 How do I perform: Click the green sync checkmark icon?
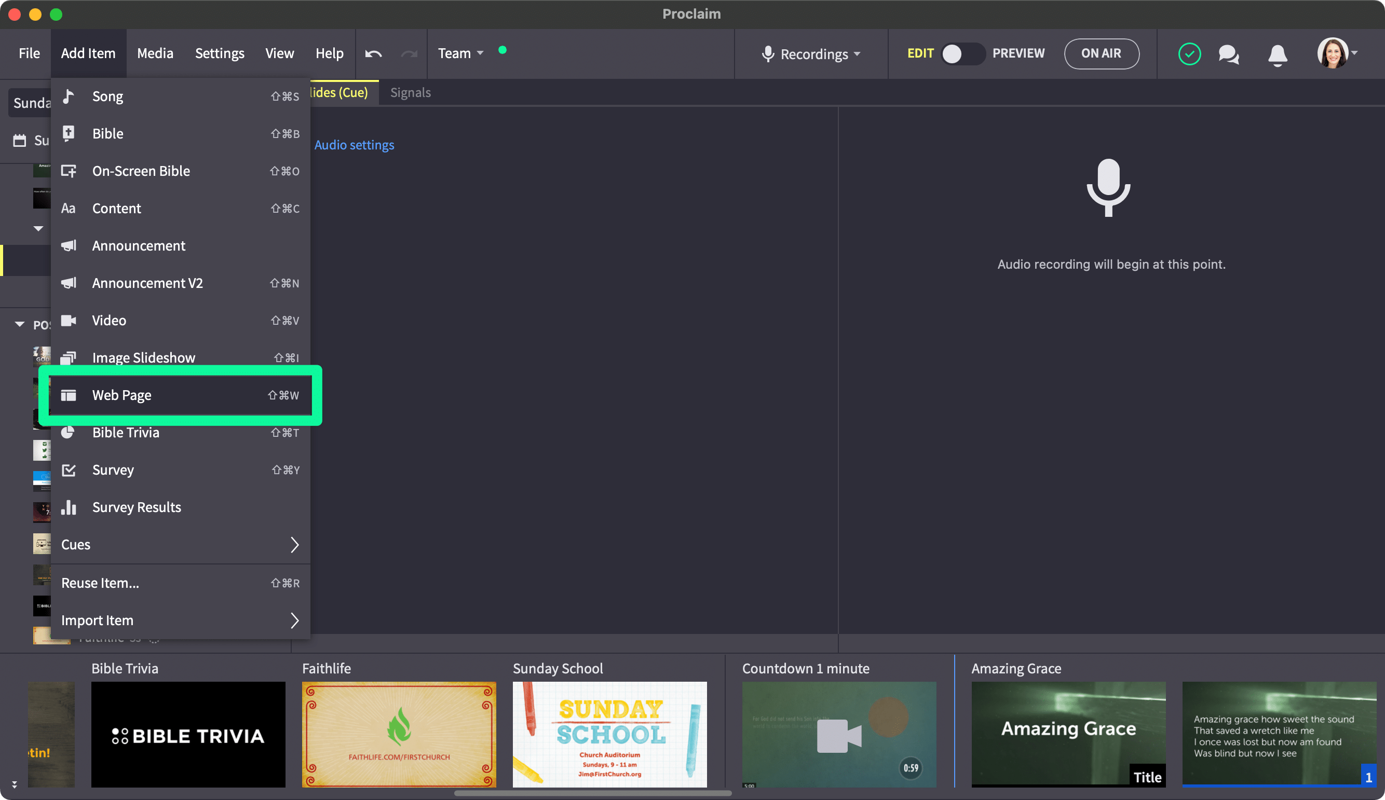point(1189,53)
